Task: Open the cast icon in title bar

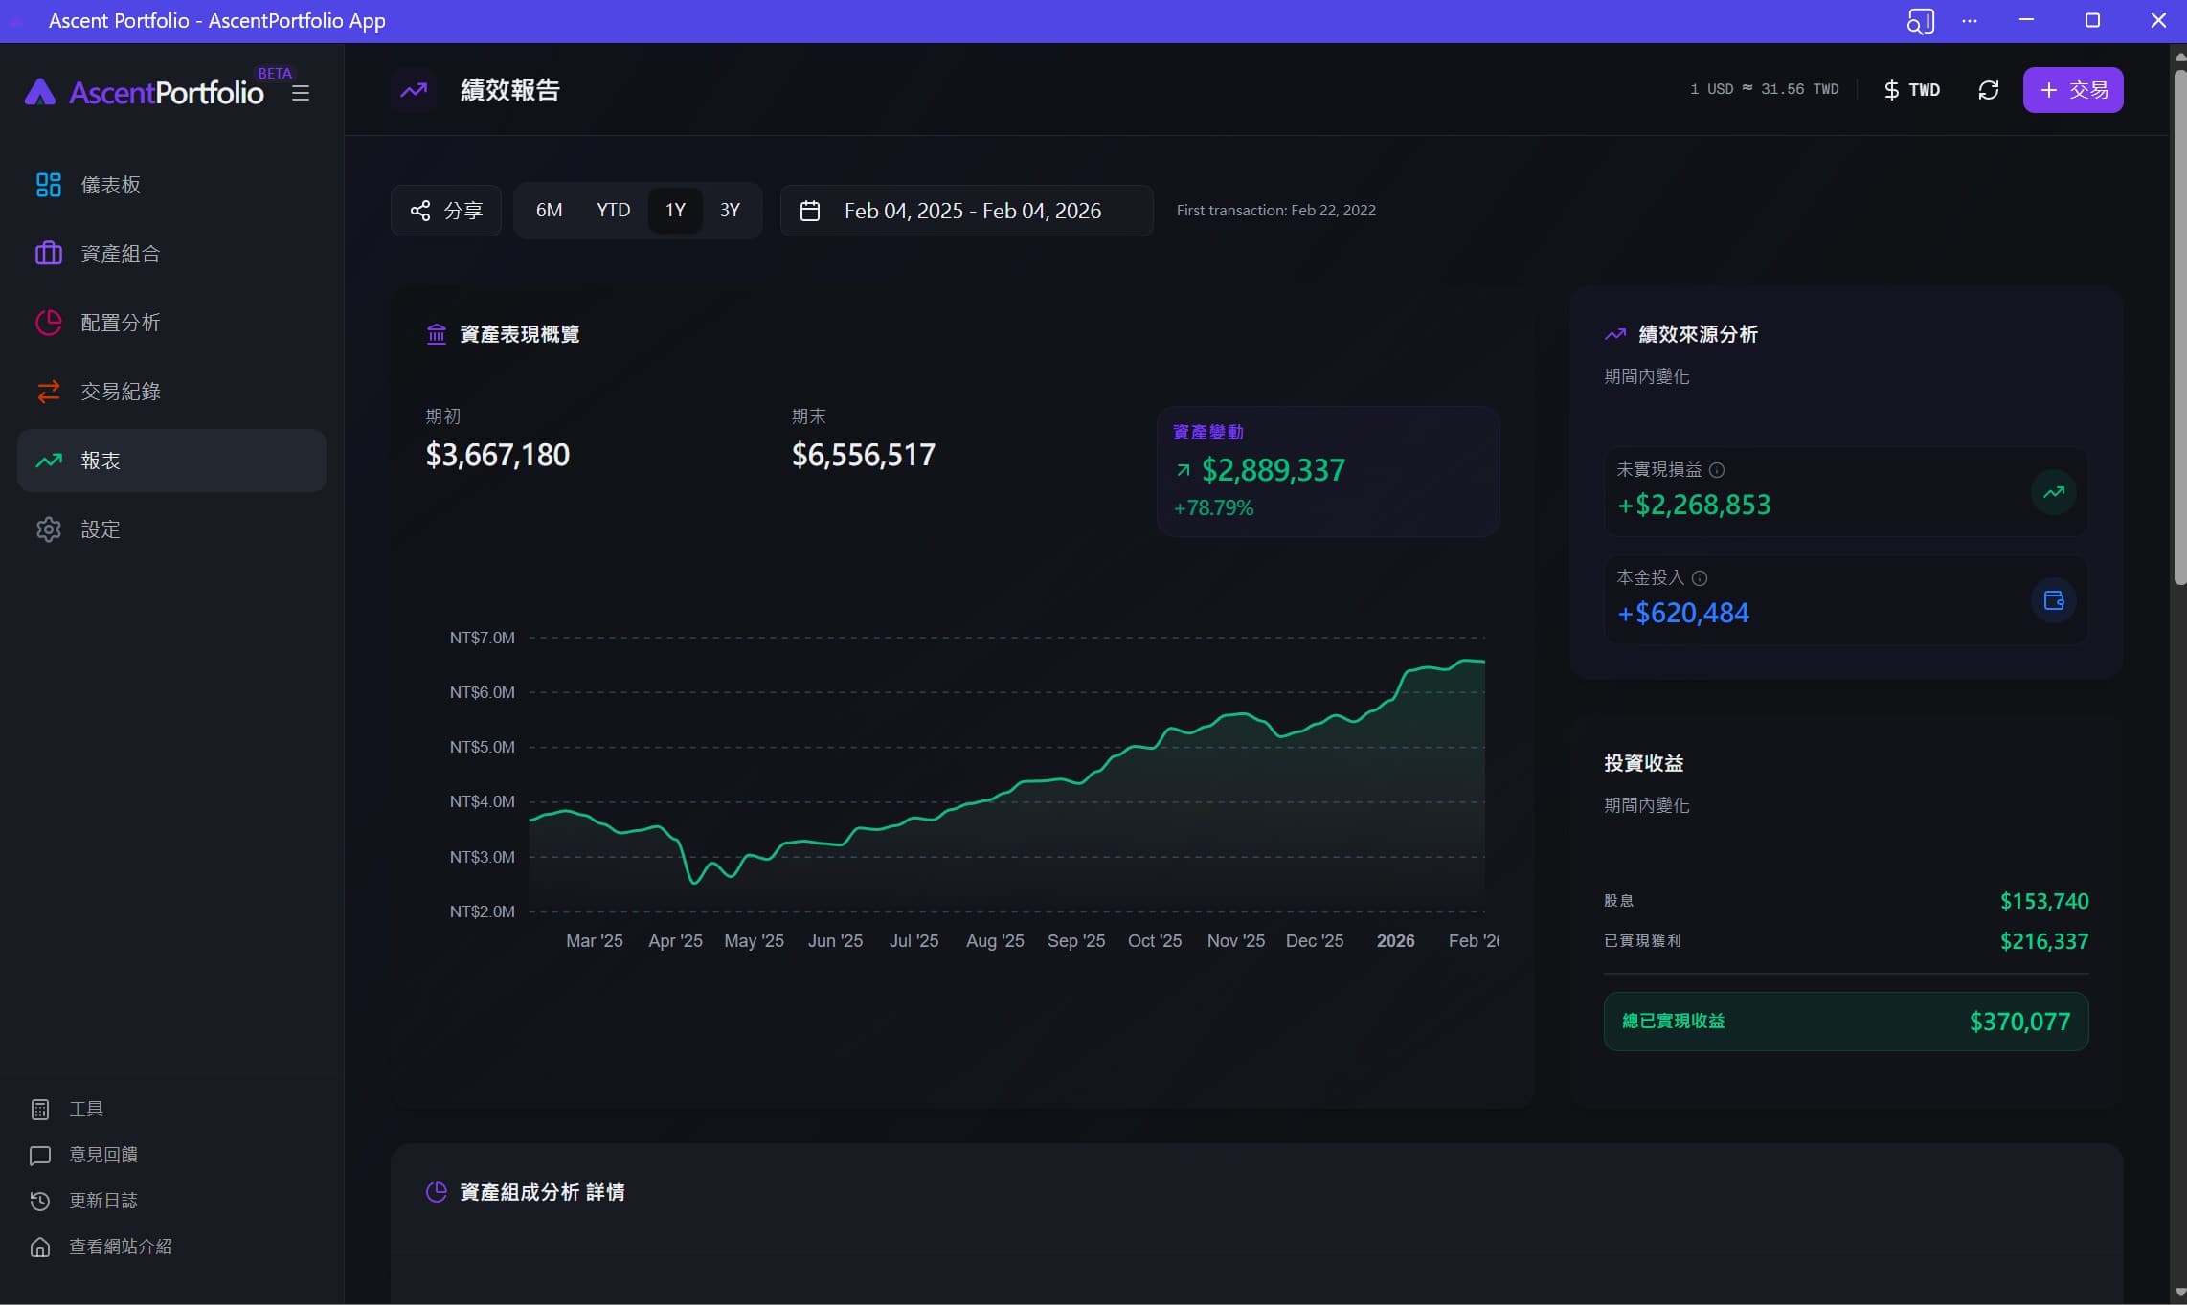Action: 1920,21
